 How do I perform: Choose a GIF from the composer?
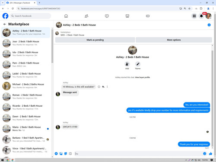tap(70, 154)
